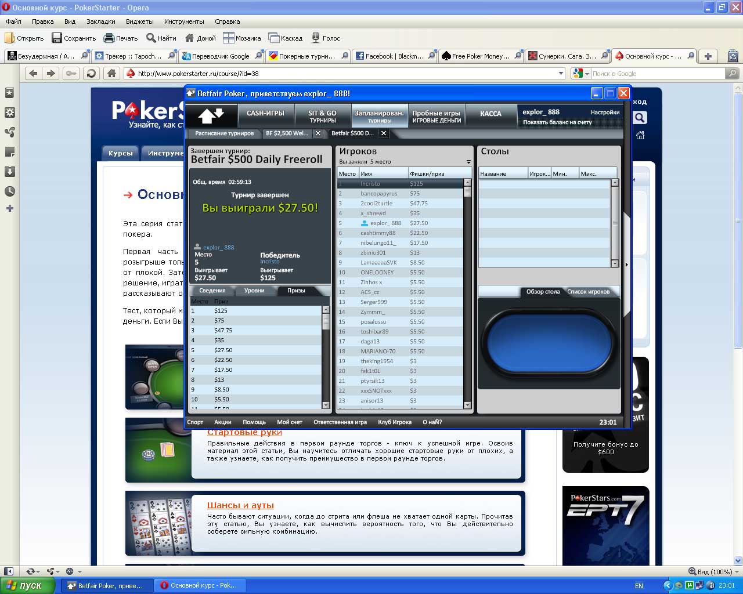Image resolution: width=743 pixels, height=594 pixels.
Task: Open Клуб Игрока footer link
Action: (395, 422)
